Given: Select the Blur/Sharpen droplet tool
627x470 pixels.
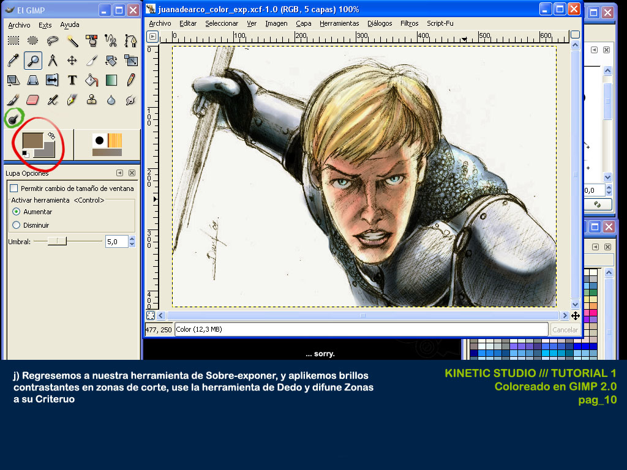Looking at the screenshot, I should [x=111, y=100].
